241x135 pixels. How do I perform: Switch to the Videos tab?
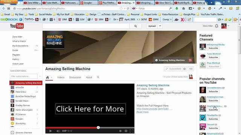click(x=61, y=78)
